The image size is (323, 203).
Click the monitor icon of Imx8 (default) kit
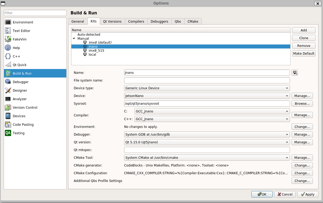tap(85, 42)
